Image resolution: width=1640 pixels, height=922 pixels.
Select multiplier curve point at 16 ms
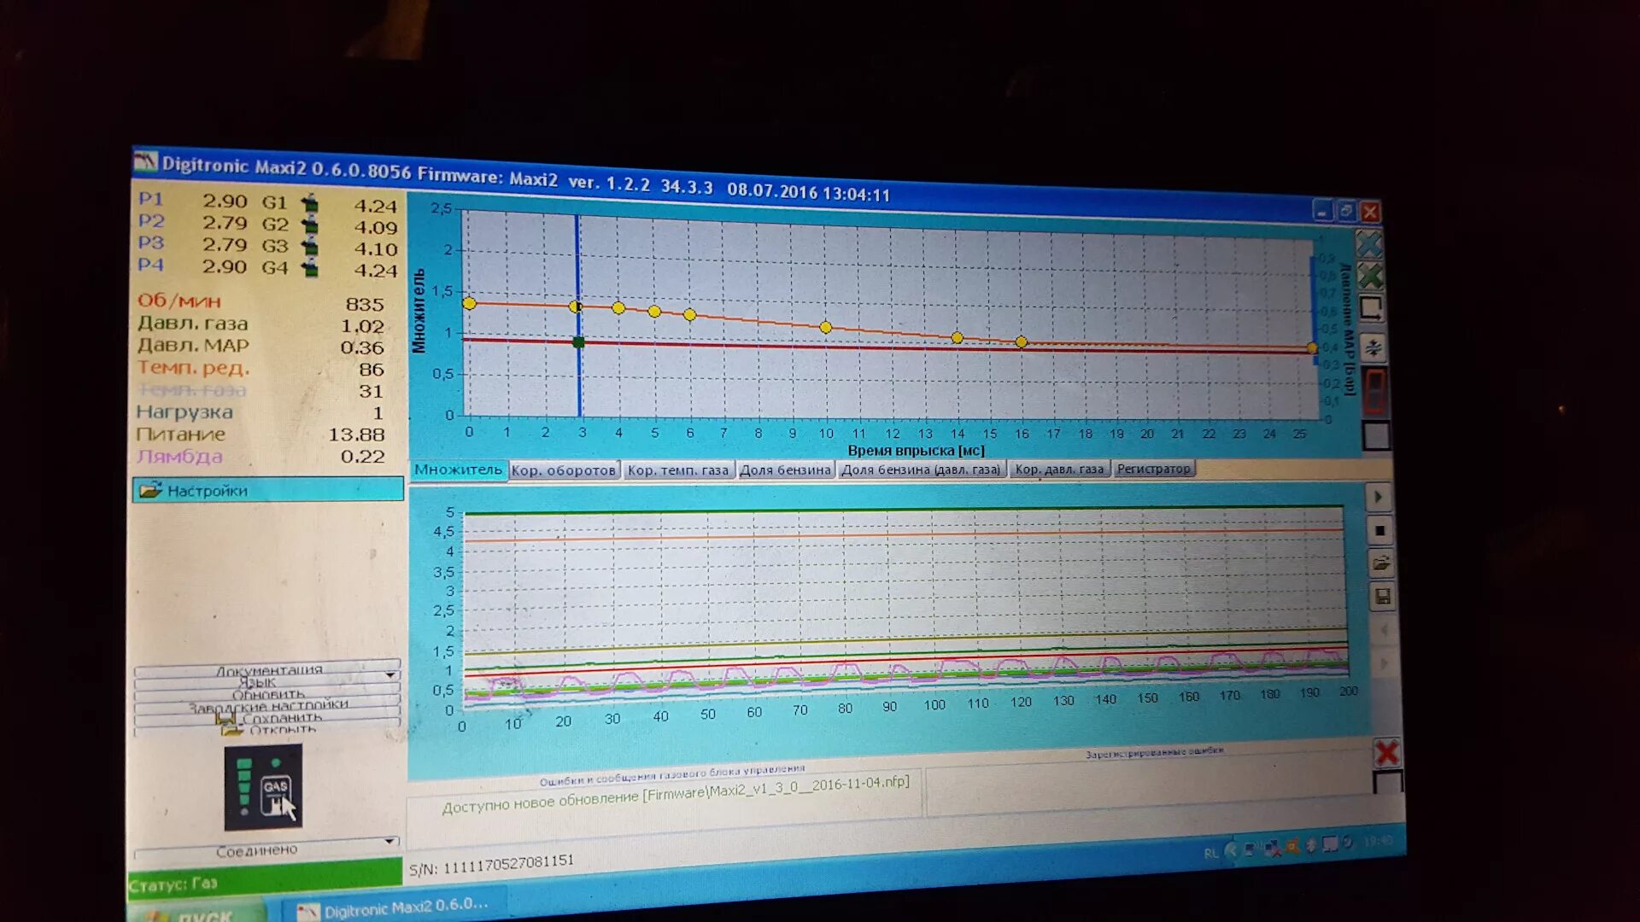click(1022, 342)
